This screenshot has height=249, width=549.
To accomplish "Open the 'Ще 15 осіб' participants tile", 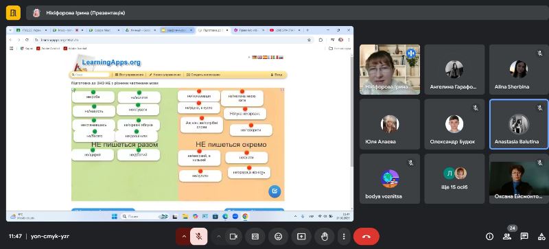I will coord(454,178).
